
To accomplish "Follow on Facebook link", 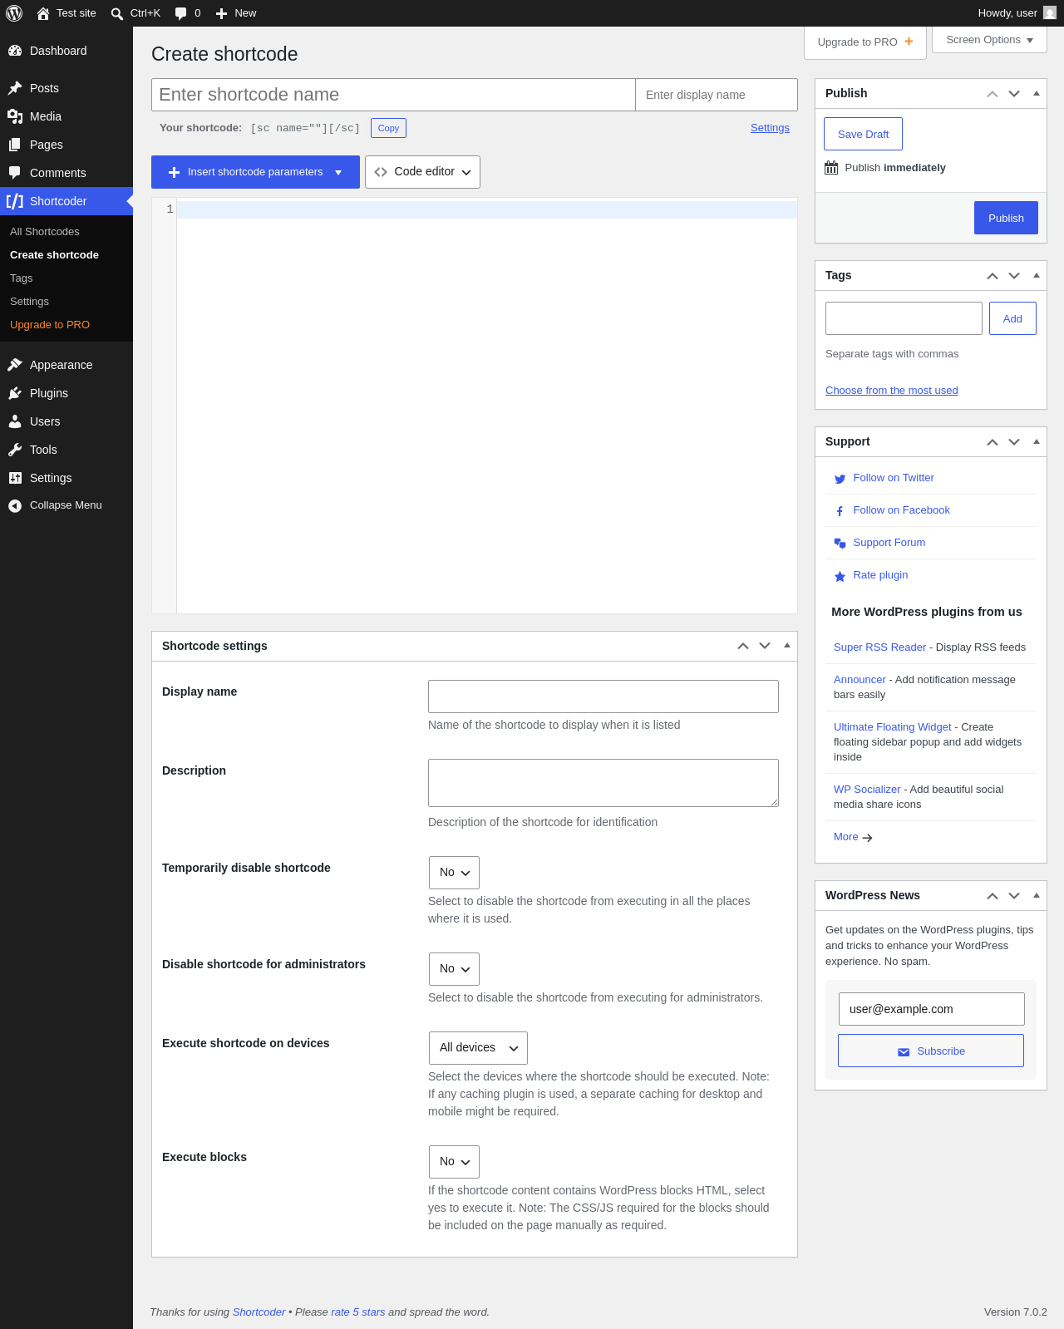I will tap(901, 510).
